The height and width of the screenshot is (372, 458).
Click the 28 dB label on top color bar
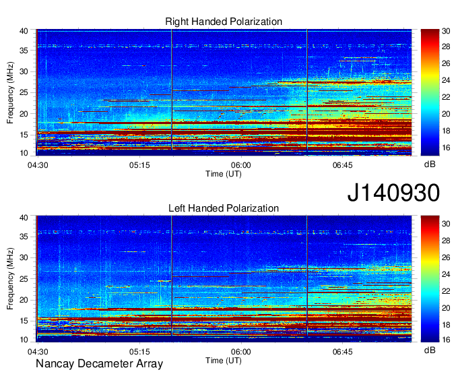point(446,46)
